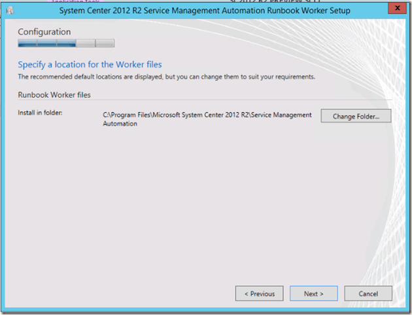Click the 'Specify a location for the Worker files' heading
Screen dimensions: 412x315
click(x=90, y=64)
